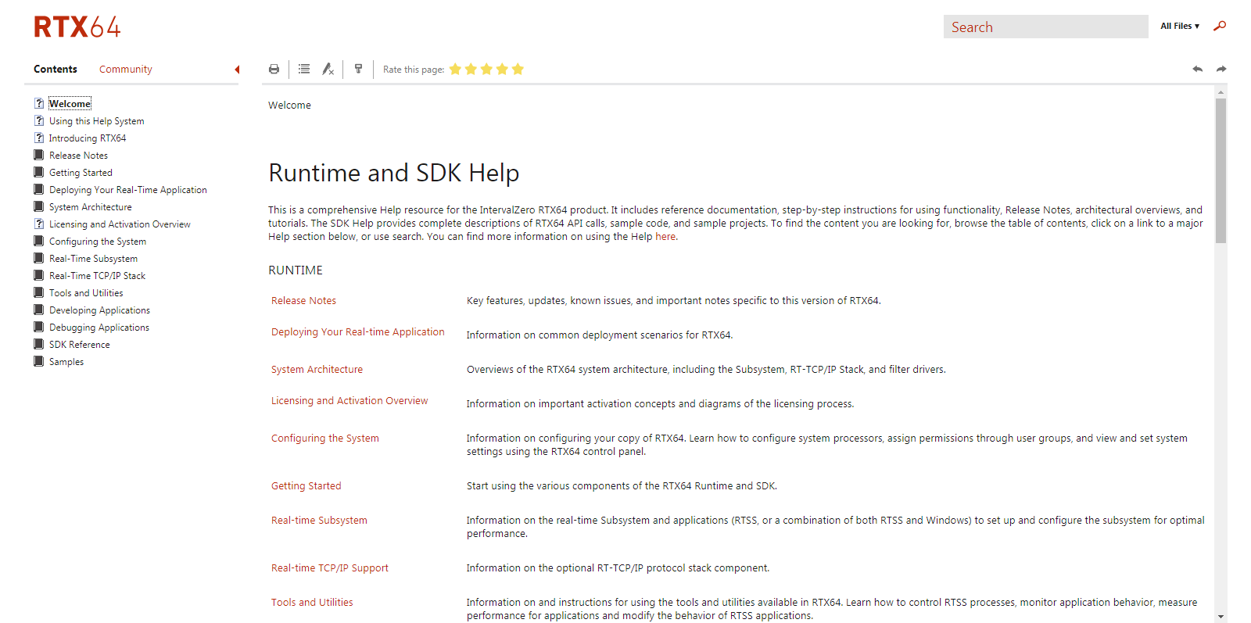1251x623 pixels.
Task: Expand Deploying Your Real-Time Application book
Action: coord(39,189)
